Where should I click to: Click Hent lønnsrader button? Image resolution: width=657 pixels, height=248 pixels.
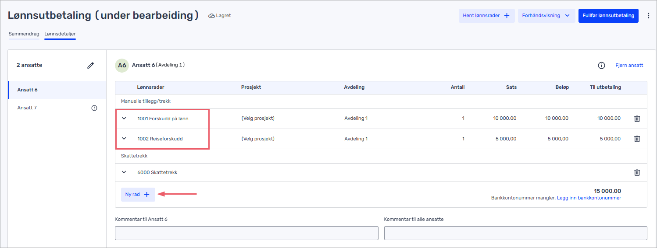coord(486,15)
